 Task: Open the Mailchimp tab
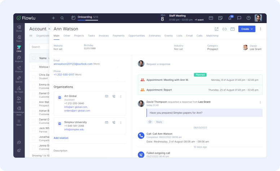[212, 36]
